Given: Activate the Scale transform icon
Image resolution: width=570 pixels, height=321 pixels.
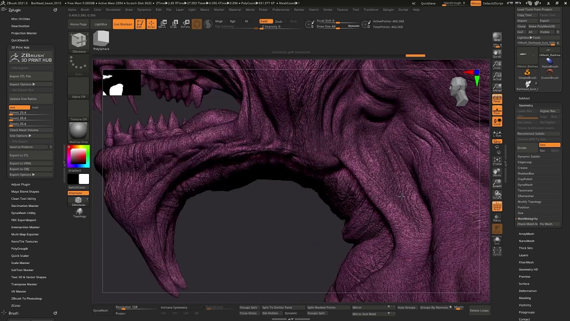Looking at the screenshot, I should 174,24.
